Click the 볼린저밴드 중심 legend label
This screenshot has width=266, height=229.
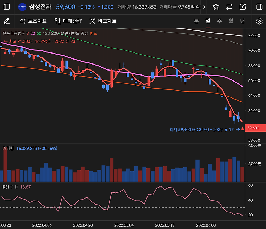74,33
